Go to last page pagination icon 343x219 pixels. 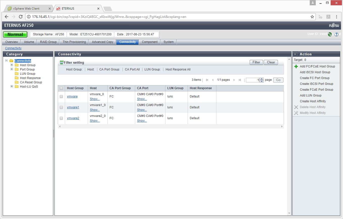pos(240,80)
